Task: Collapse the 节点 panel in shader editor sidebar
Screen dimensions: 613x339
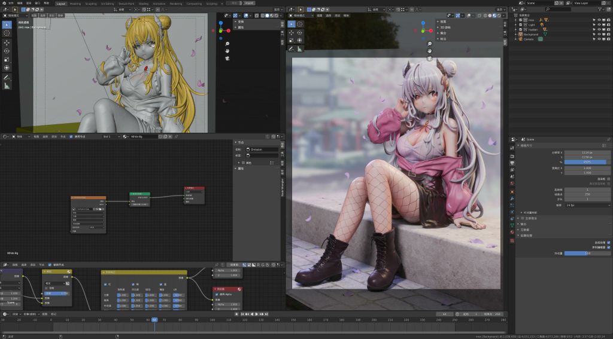Action: point(240,142)
